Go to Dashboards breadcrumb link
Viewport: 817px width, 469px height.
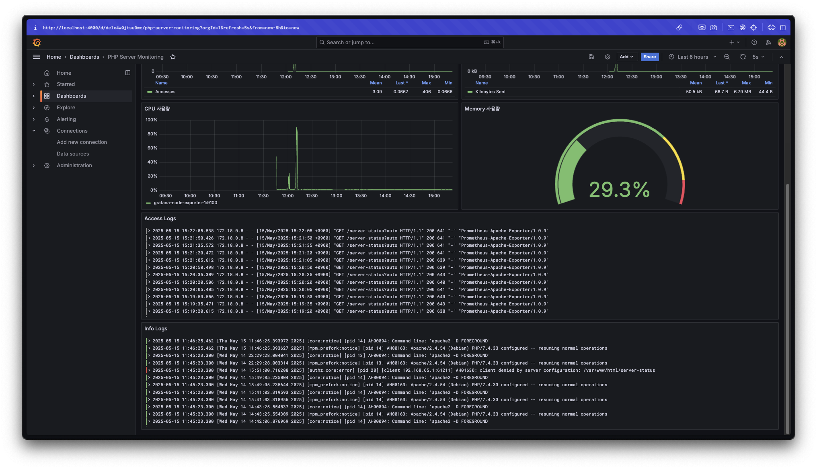pyautogui.click(x=84, y=57)
